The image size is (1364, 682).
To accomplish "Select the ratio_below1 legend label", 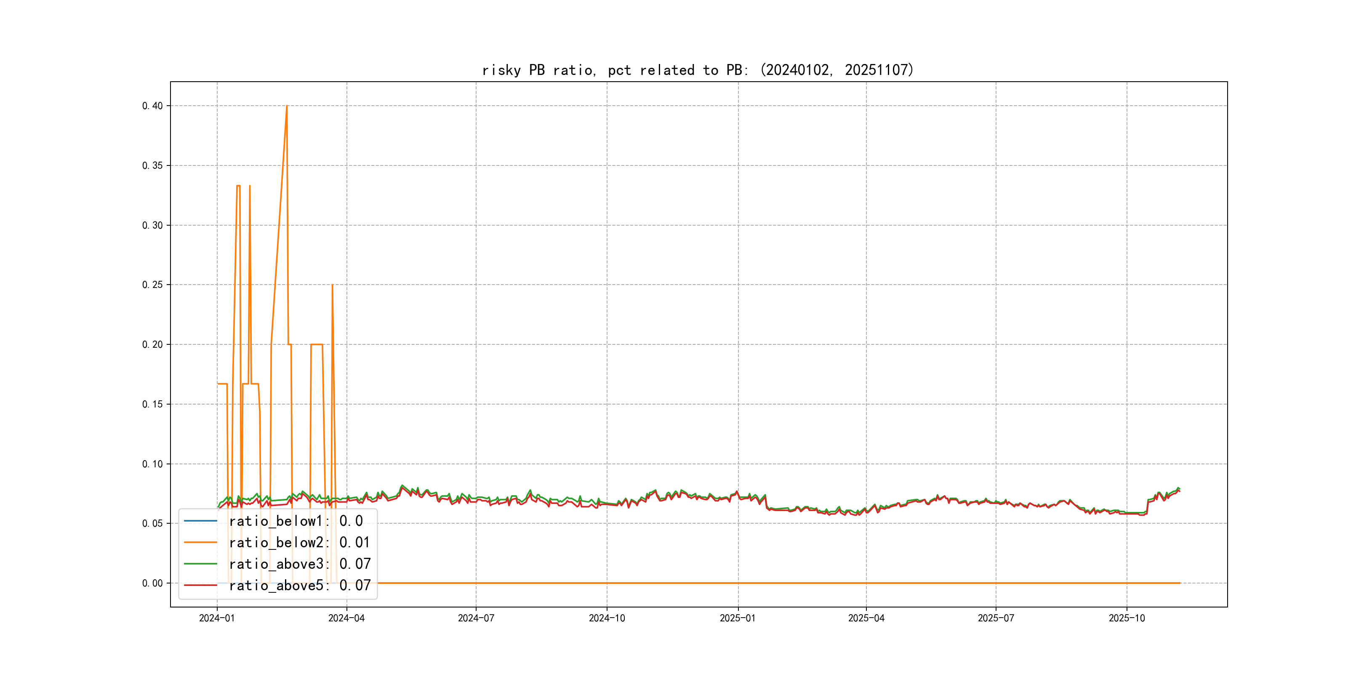I will point(296,521).
